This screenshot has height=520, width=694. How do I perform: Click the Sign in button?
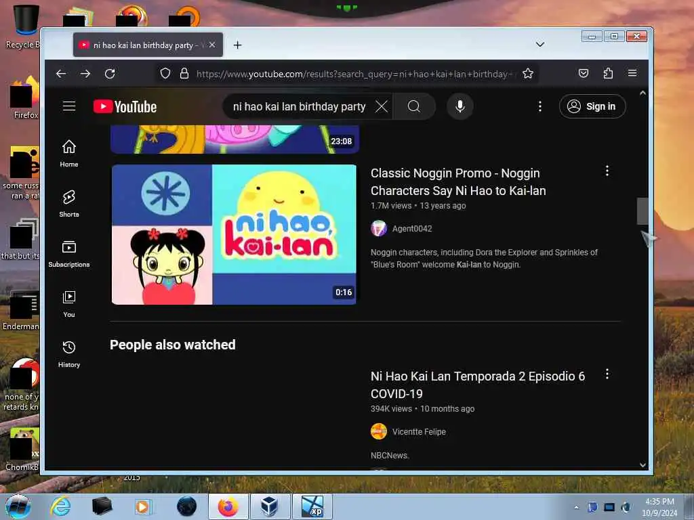click(592, 106)
